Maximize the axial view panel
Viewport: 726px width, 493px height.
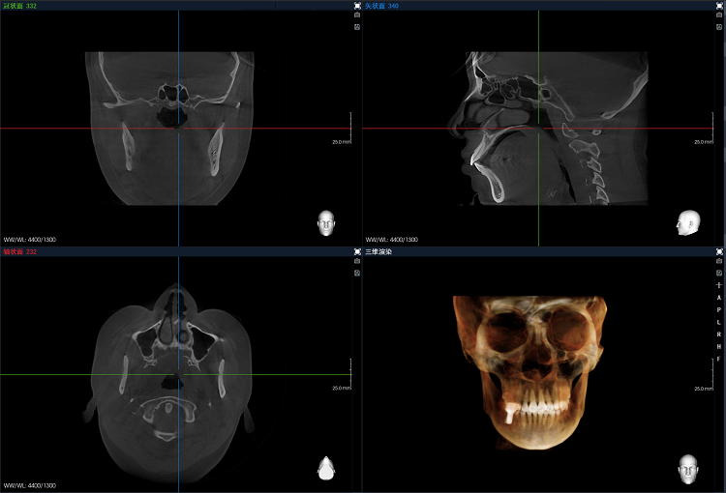357,251
